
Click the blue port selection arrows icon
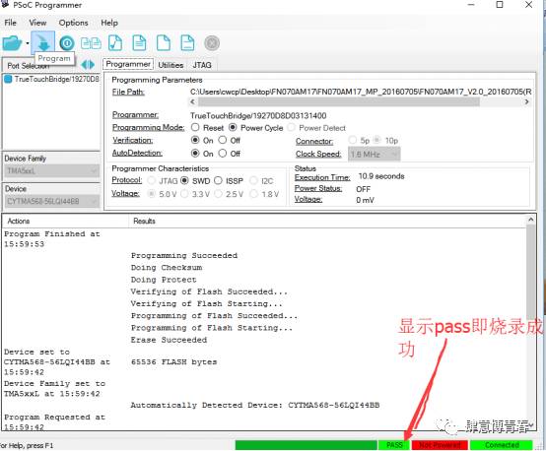(88, 65)
